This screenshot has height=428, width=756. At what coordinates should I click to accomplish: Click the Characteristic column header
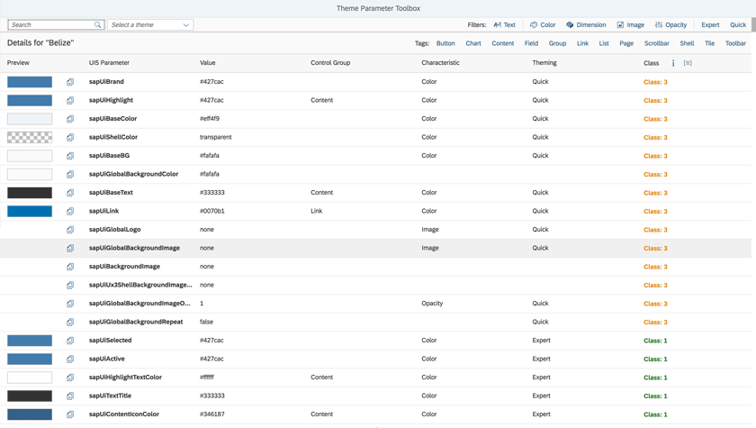coord(440,63)
